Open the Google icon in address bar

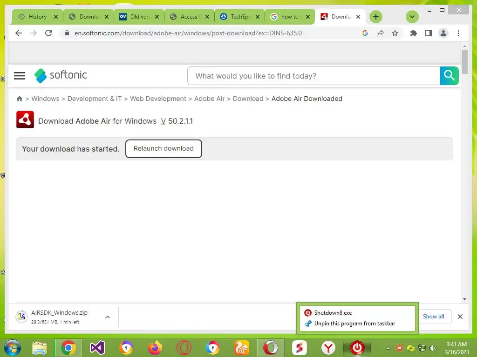point(365,33)
